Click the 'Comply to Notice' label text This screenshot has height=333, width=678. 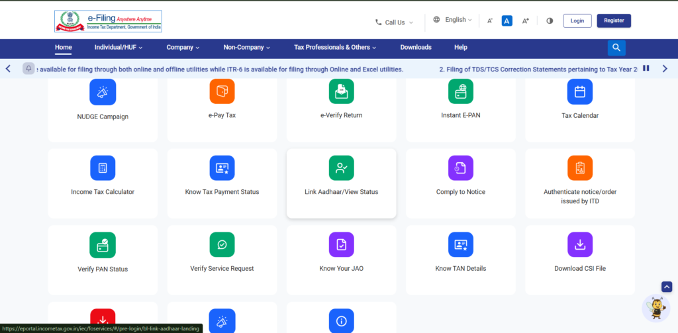461,192
